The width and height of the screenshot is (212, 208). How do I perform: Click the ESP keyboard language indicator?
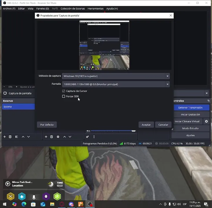[185, 204]
